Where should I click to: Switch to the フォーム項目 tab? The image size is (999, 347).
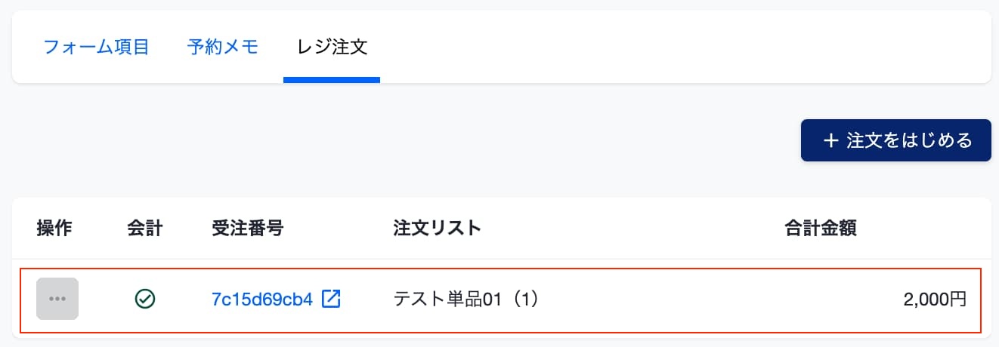pyautogui.click(x=96, y=48)
